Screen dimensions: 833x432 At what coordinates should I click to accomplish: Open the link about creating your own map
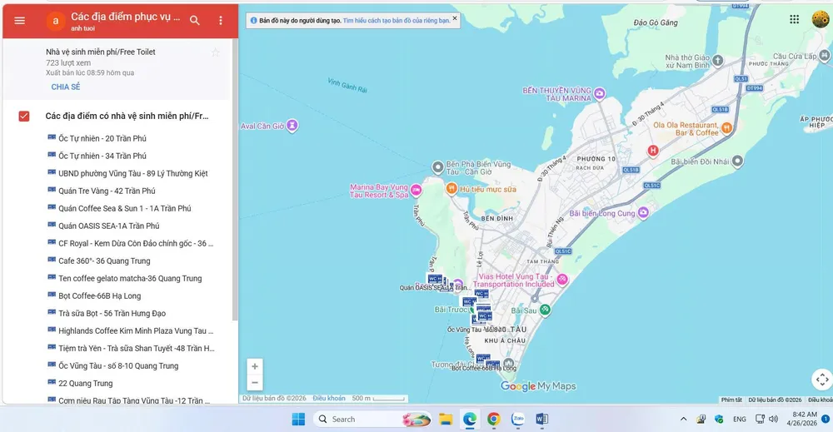pyautogui.click(x=396, y=19)
